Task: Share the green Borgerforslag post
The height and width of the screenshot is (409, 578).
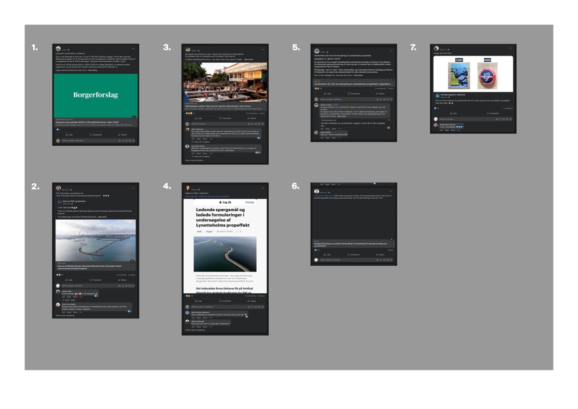Action: 123,135
